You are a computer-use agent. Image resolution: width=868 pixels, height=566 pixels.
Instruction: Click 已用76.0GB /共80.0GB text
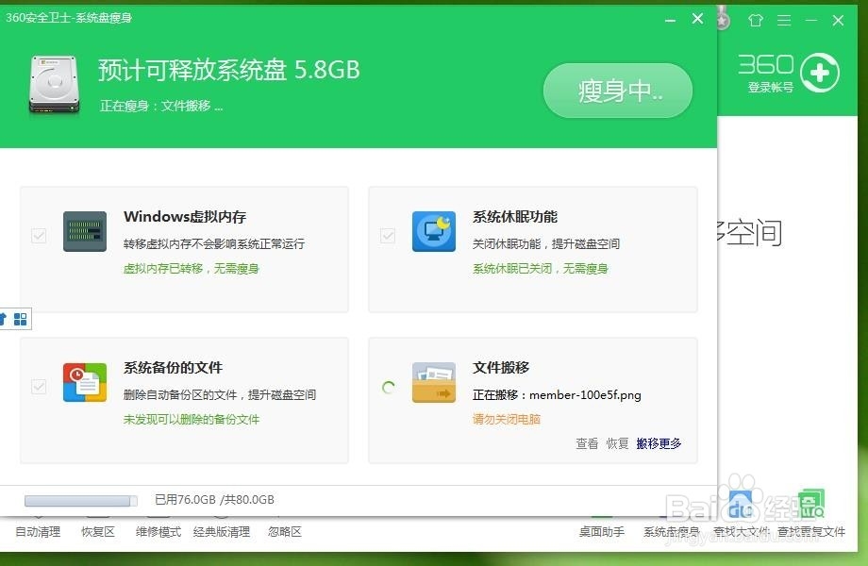214,500
